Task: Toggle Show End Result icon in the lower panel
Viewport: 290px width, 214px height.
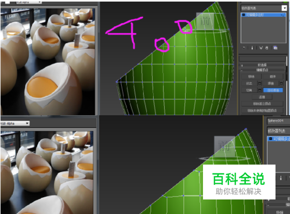Action: point(281,178)
